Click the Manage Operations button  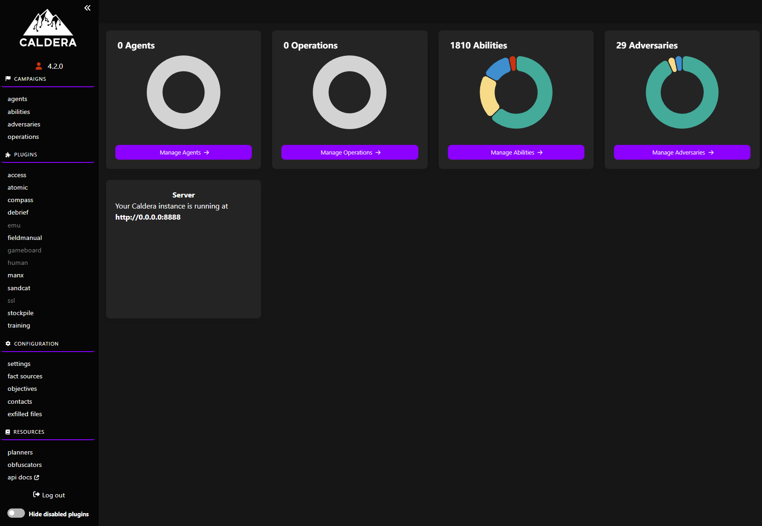(350, 152)
